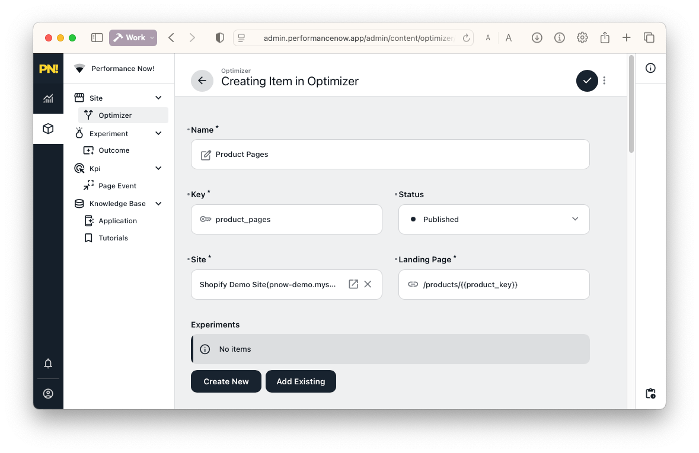The image size is (699, 453).
Task: Open the Outcome sidebar item
Action: 114,150
